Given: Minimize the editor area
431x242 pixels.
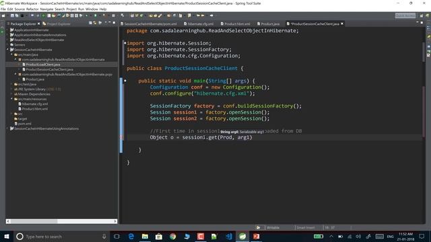Looking at the screenshot, I should click(418, 22).
